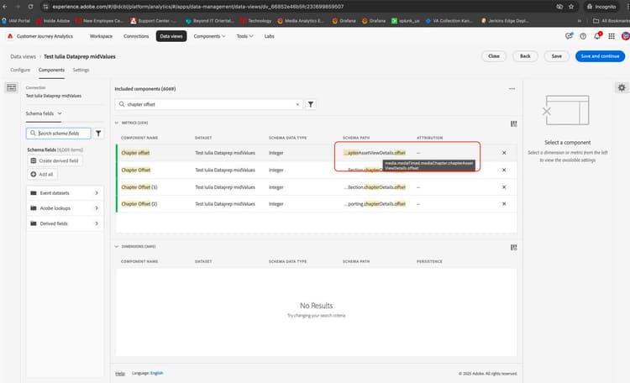Click the filter icon beside schema search
The image size is (630, 383).
click(98, 133)
